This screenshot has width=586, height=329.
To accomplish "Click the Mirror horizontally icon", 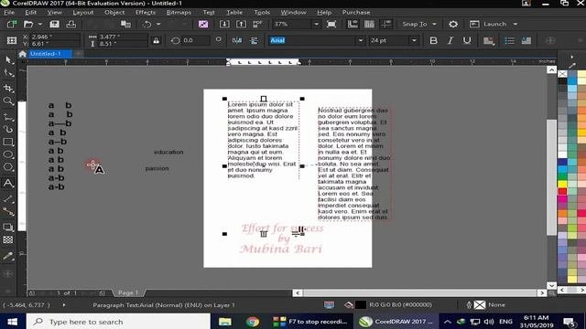I will point(237,40).
